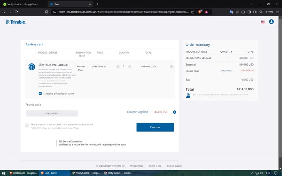Click the Trimble logo
This screenshot has height=176, width=282.
[x=15, y=22]
